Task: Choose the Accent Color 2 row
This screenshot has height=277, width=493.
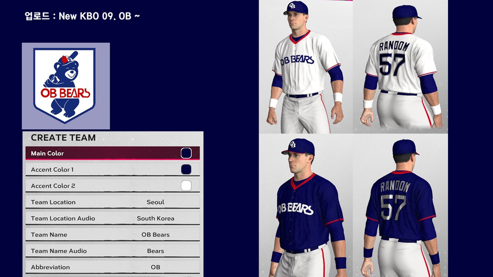Action: pos(112,186)
